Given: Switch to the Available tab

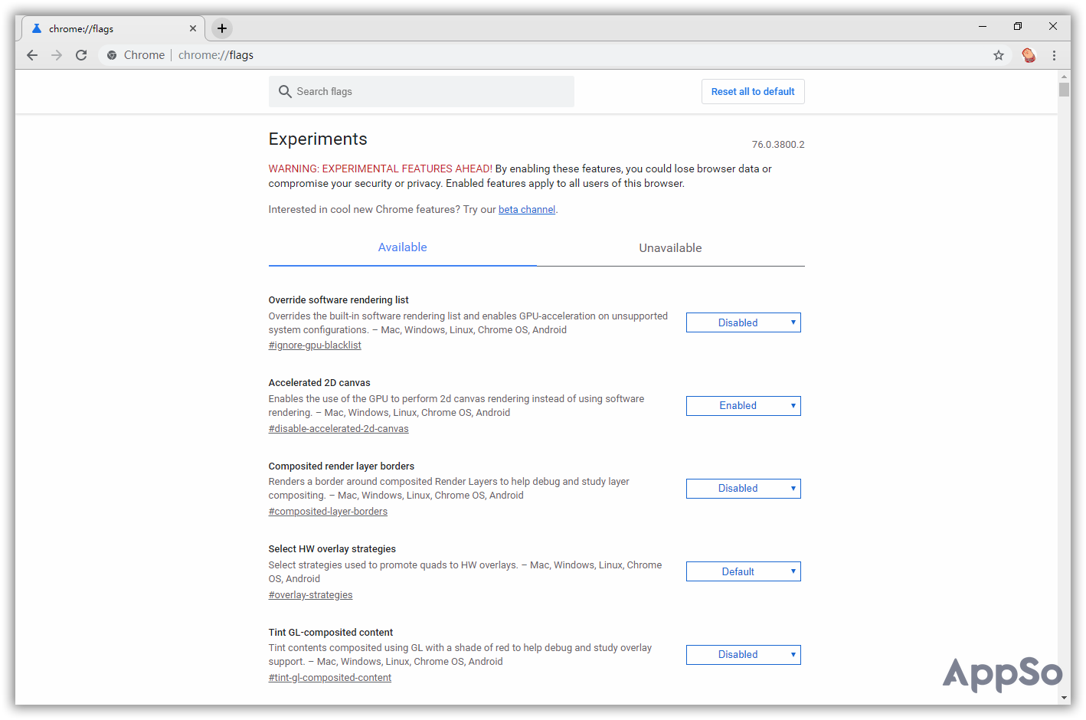Looking at the screenshot, I should 402,247.
